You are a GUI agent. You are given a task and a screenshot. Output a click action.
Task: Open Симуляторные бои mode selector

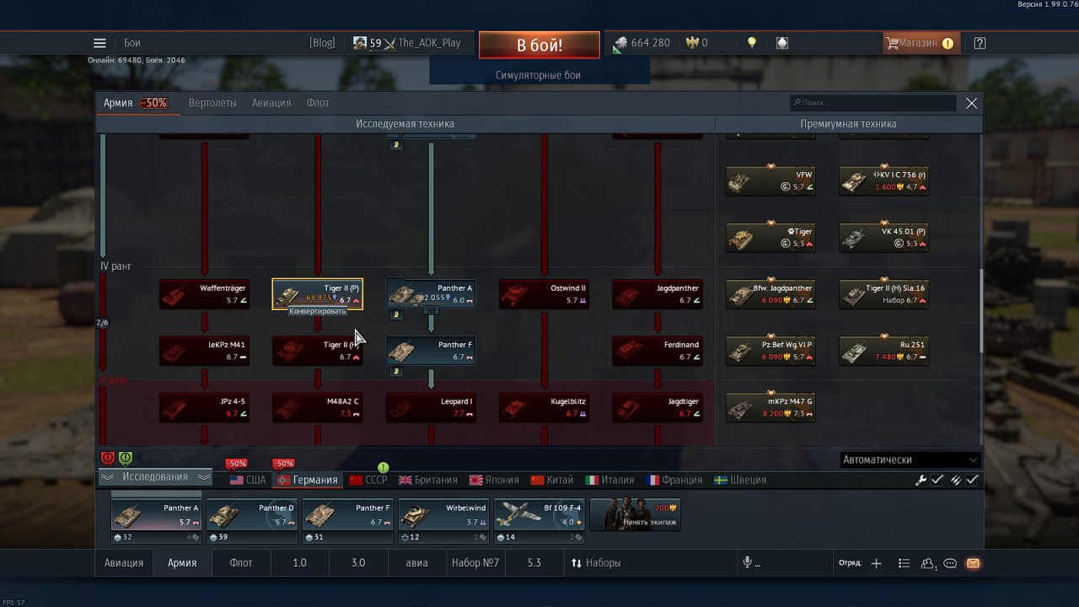(x=539, y=75)
